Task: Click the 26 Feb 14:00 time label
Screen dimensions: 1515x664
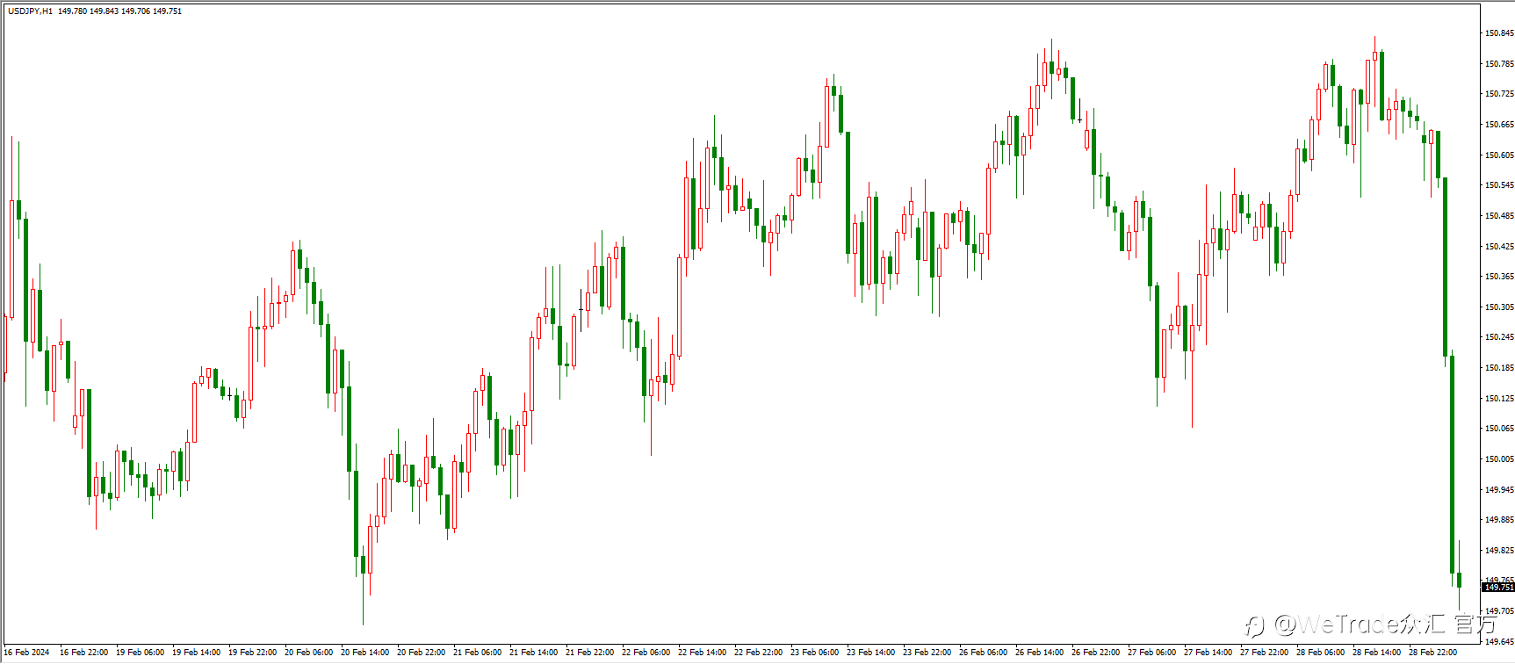Action: click(1040, 653)
